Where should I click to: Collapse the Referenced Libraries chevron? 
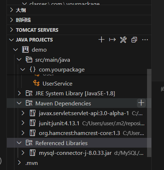pyautogui.click(x=19, y=143)
